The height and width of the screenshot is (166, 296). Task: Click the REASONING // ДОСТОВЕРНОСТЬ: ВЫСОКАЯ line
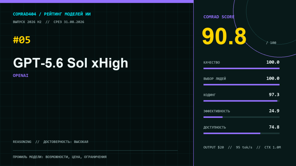coord(51,142)
